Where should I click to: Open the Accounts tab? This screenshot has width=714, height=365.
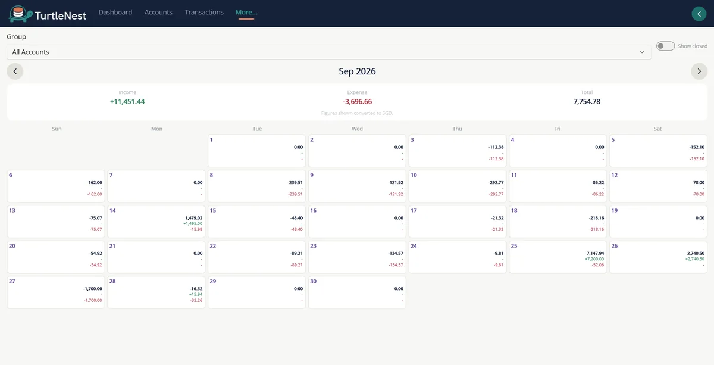[x=158, y=12]
